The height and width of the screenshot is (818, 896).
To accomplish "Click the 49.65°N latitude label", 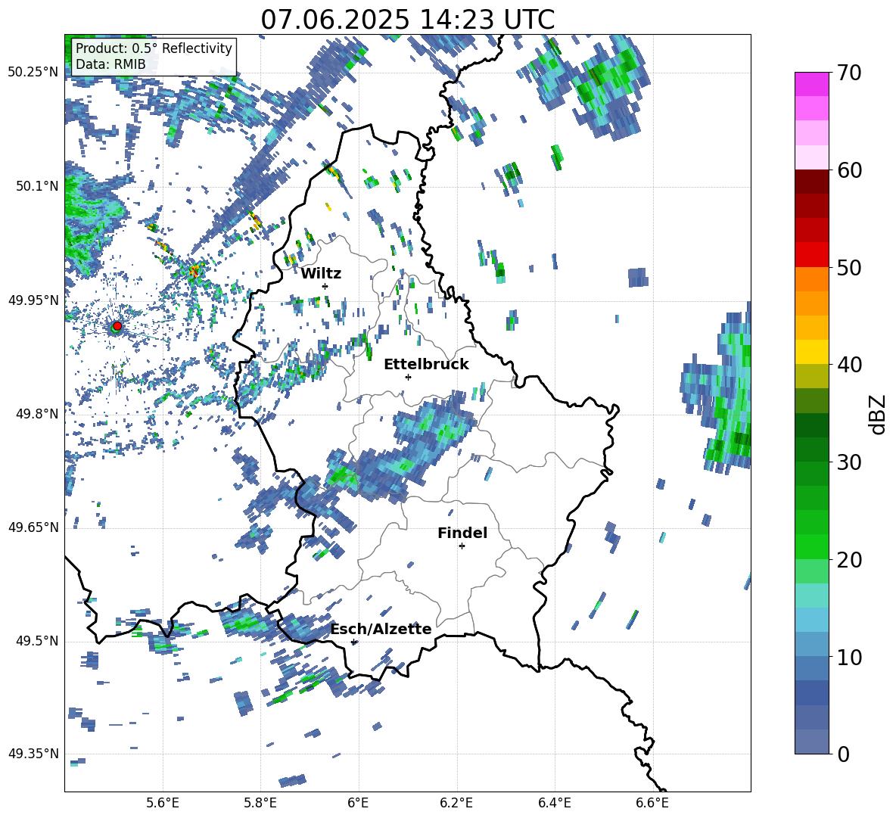I will tap(33, 527).
